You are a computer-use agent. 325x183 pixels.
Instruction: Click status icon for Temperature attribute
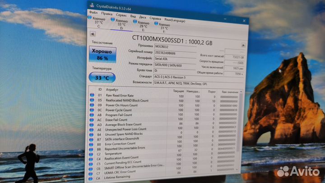click(91, 155)
